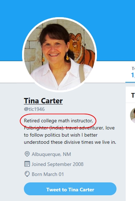Click the 'Fulbrighter (India)' bio text
The height and width of the screenshot is (201, 135).
click(44, 128)
